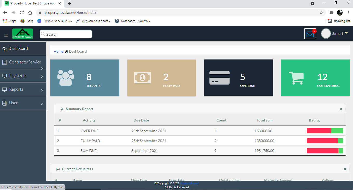Open Contracts/Service sidebar item
The height and width of the screenshot is (190, 353).
click(x=25, y=62)
